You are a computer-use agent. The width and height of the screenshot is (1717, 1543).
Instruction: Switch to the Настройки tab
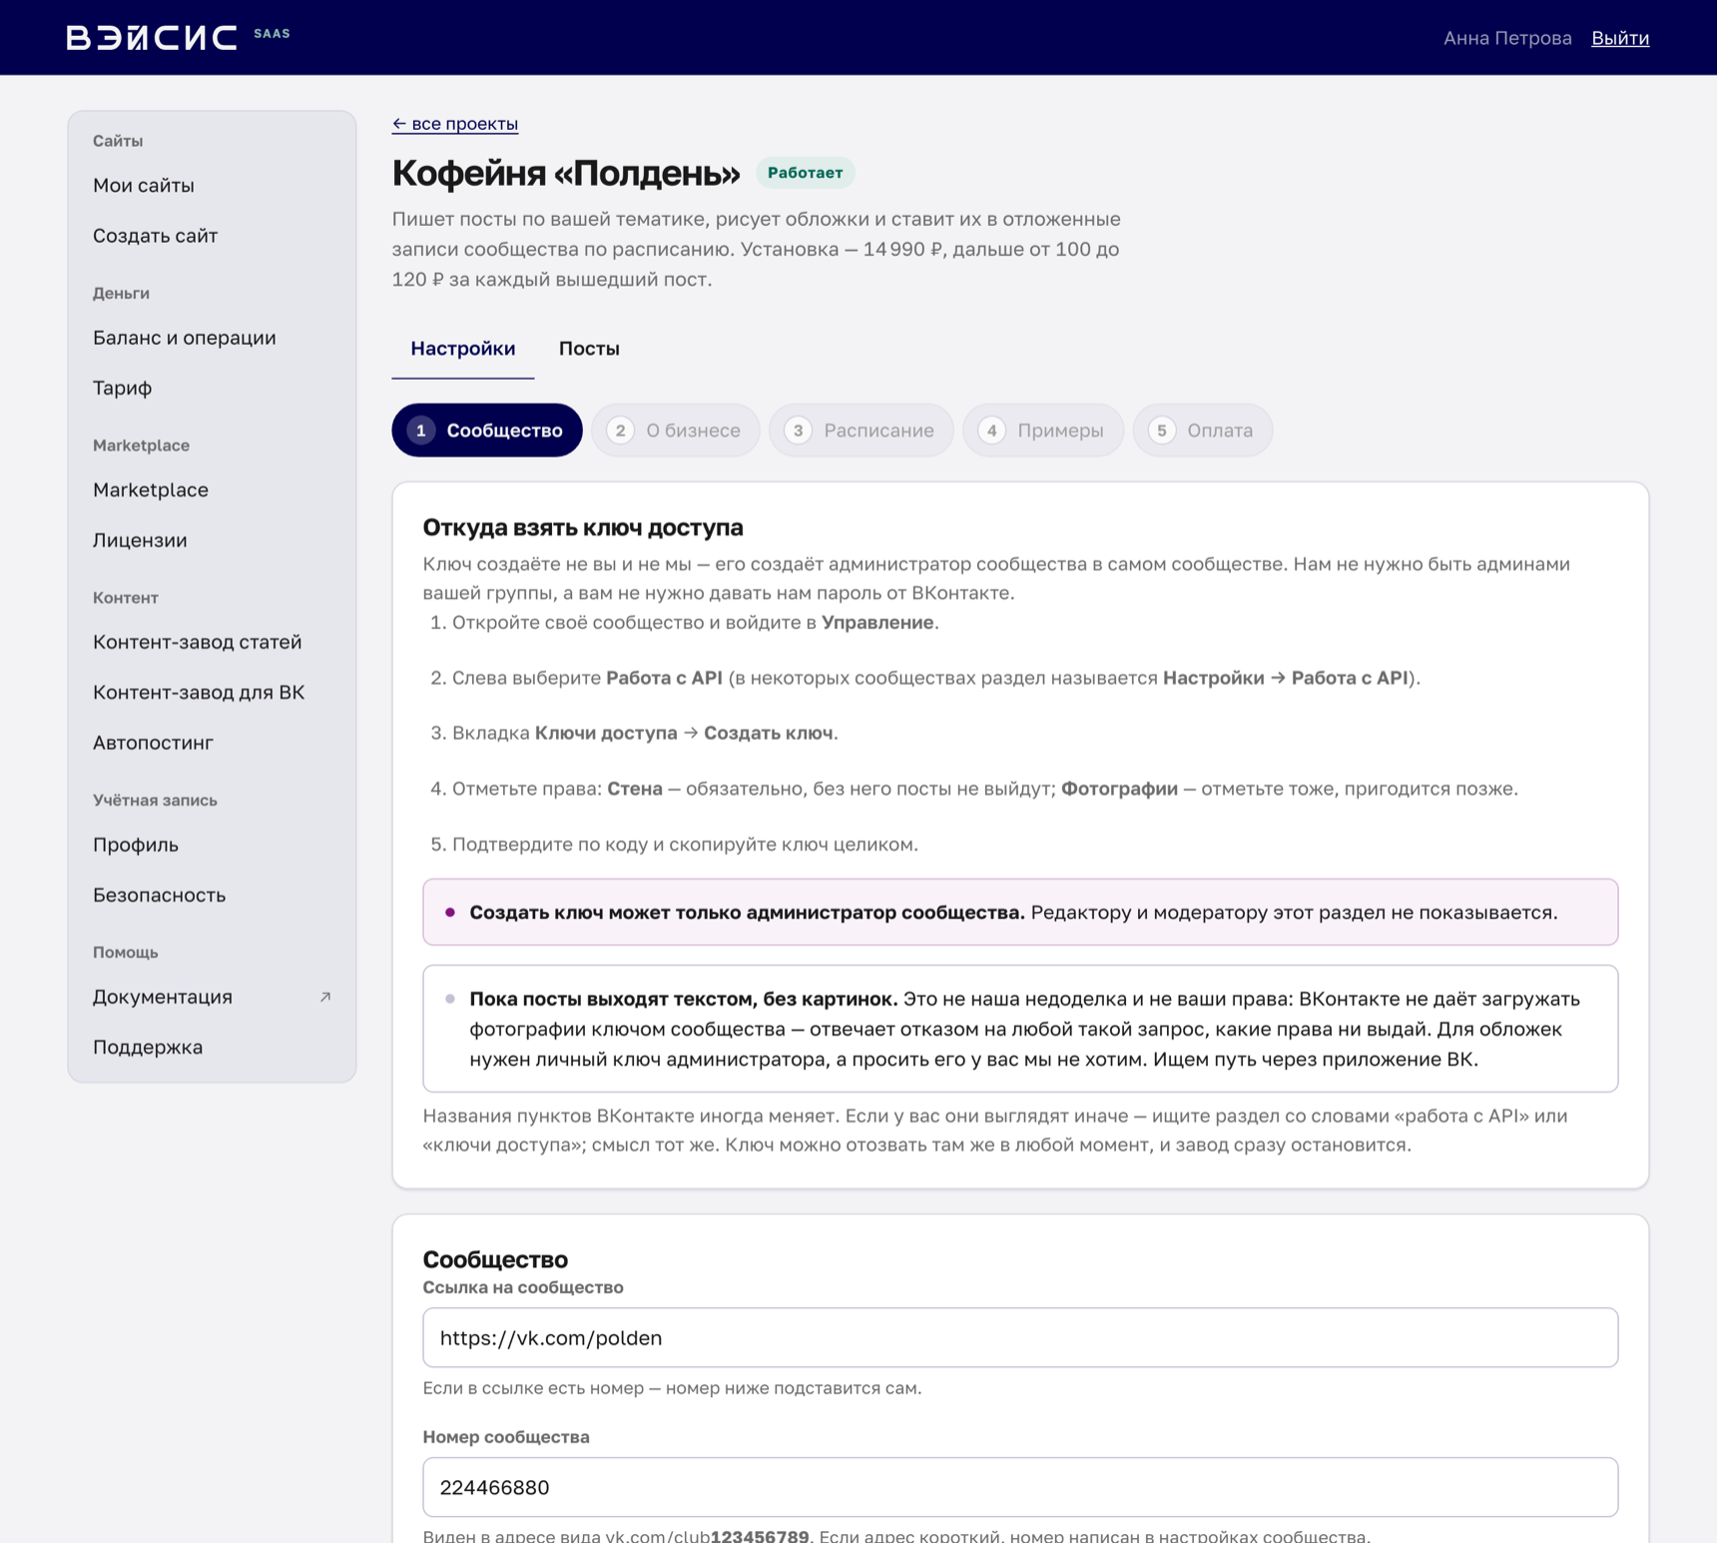463,349
